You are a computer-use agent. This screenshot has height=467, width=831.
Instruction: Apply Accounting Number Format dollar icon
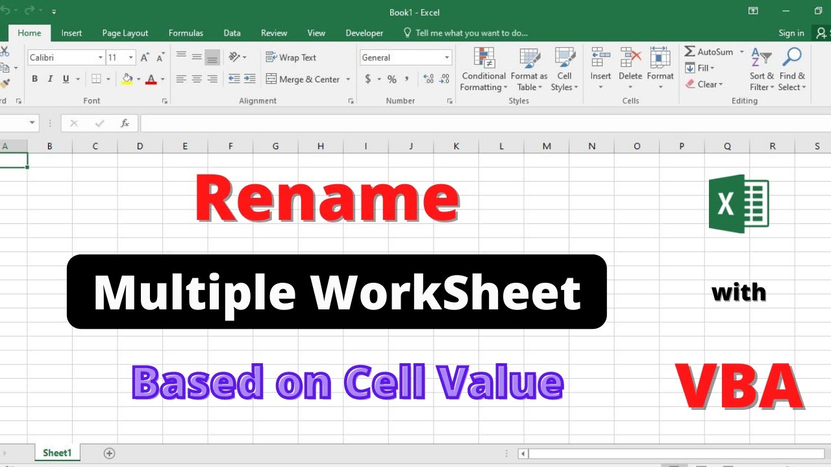point(368,79)
